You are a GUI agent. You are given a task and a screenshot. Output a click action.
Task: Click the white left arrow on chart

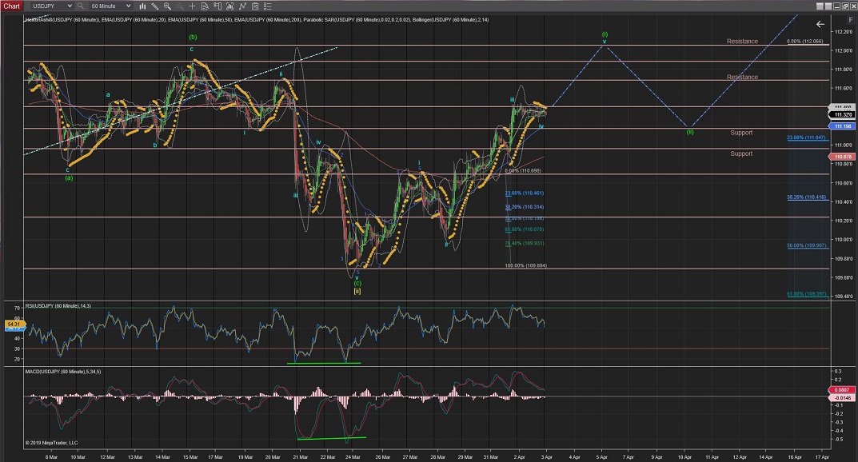pyautogui.click(x=820, y=24)
